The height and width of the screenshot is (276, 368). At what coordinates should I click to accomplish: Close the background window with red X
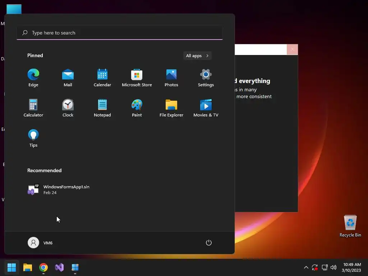292,49
